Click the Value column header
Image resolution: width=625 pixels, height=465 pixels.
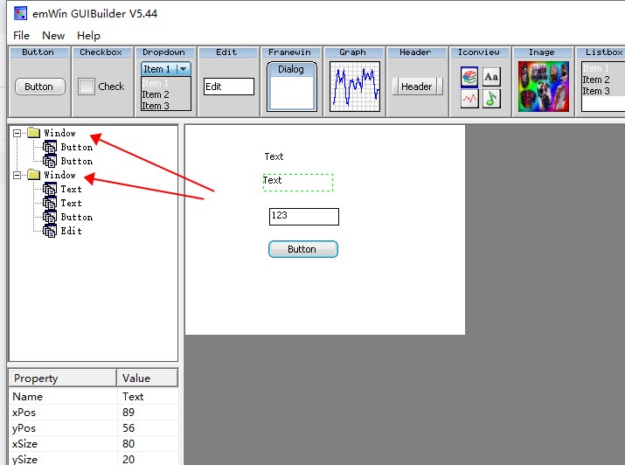(148, 378)
